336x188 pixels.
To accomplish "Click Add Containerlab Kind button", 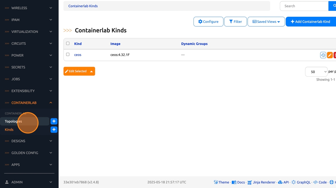I will (311, 22).
